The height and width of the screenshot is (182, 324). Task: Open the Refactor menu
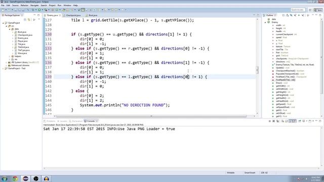(x=24, y=6)
